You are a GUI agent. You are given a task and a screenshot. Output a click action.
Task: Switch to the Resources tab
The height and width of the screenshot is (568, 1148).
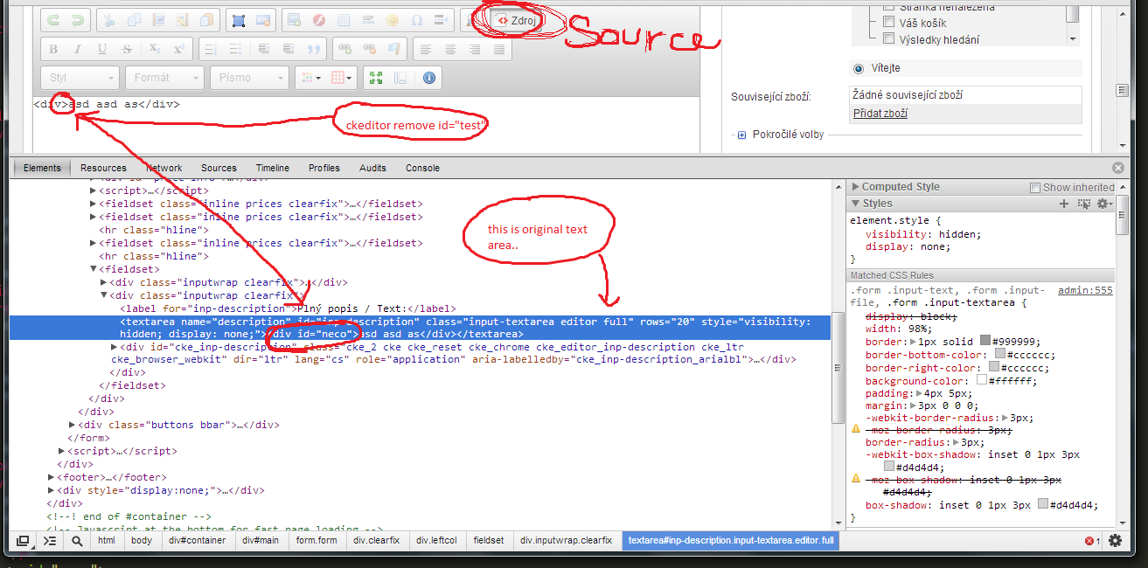click(103, 168)
